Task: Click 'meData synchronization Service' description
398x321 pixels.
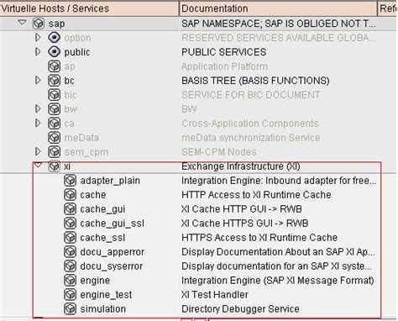Action: point(250,138)
